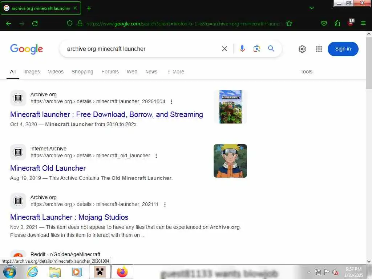Clear the search box with the X icon
Screen dimensions: 372x279
(x=224, y=49)
